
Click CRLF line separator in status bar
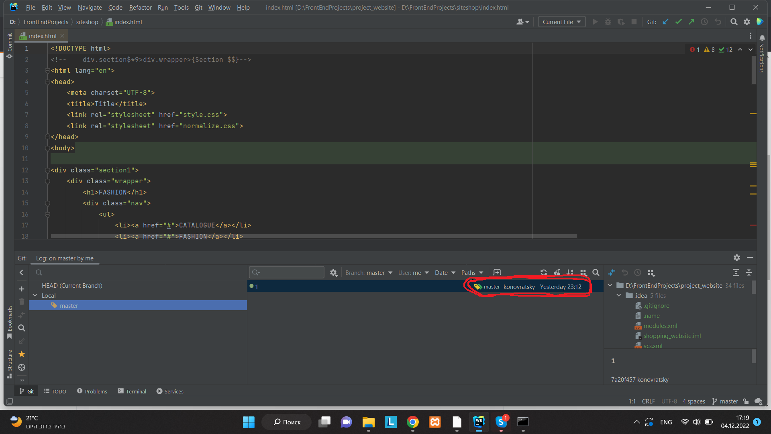pyautogui.click(x=648, y=401)
